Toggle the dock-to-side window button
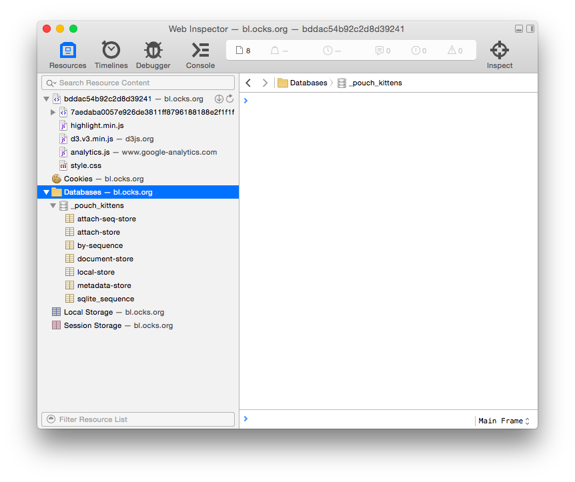575x482 pixels. tap(530, 29)
